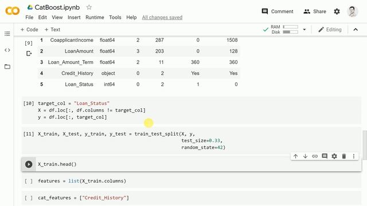367x206 pixels.
Task: Open the user account avatar
Action: [353, 11]
